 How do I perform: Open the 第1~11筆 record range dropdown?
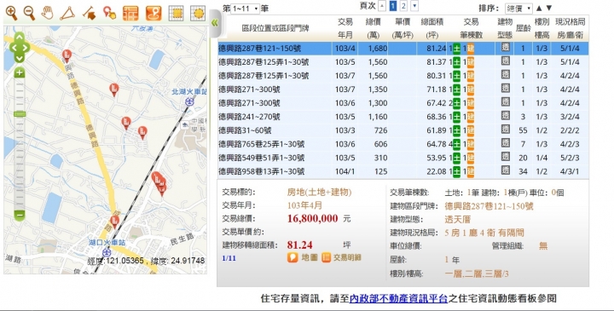coord(245,9)
